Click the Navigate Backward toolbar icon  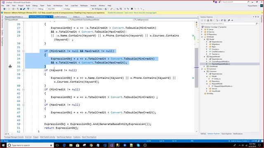click(x=5, y=9)
